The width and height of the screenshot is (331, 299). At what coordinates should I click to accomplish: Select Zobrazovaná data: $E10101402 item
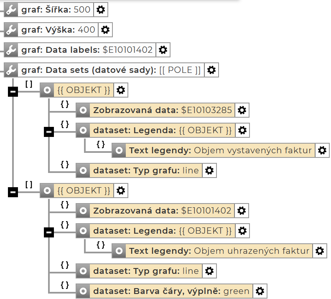point(162,211)
